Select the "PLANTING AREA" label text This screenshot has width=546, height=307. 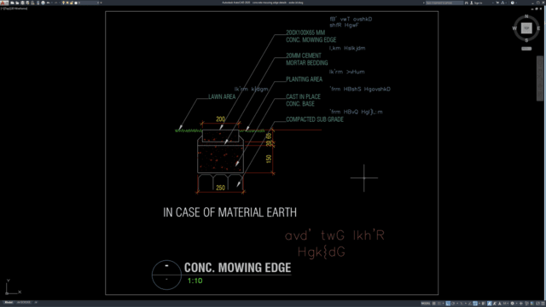[x=304, y=79]
